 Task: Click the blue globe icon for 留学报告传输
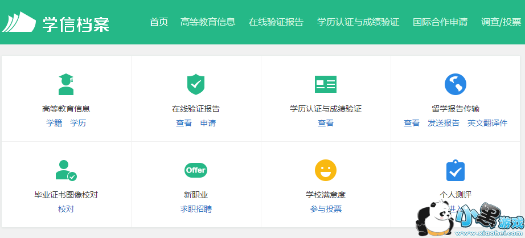click(x=456, y=84)
